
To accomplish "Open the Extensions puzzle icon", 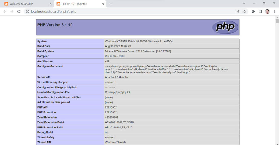I will click(253, 11).
